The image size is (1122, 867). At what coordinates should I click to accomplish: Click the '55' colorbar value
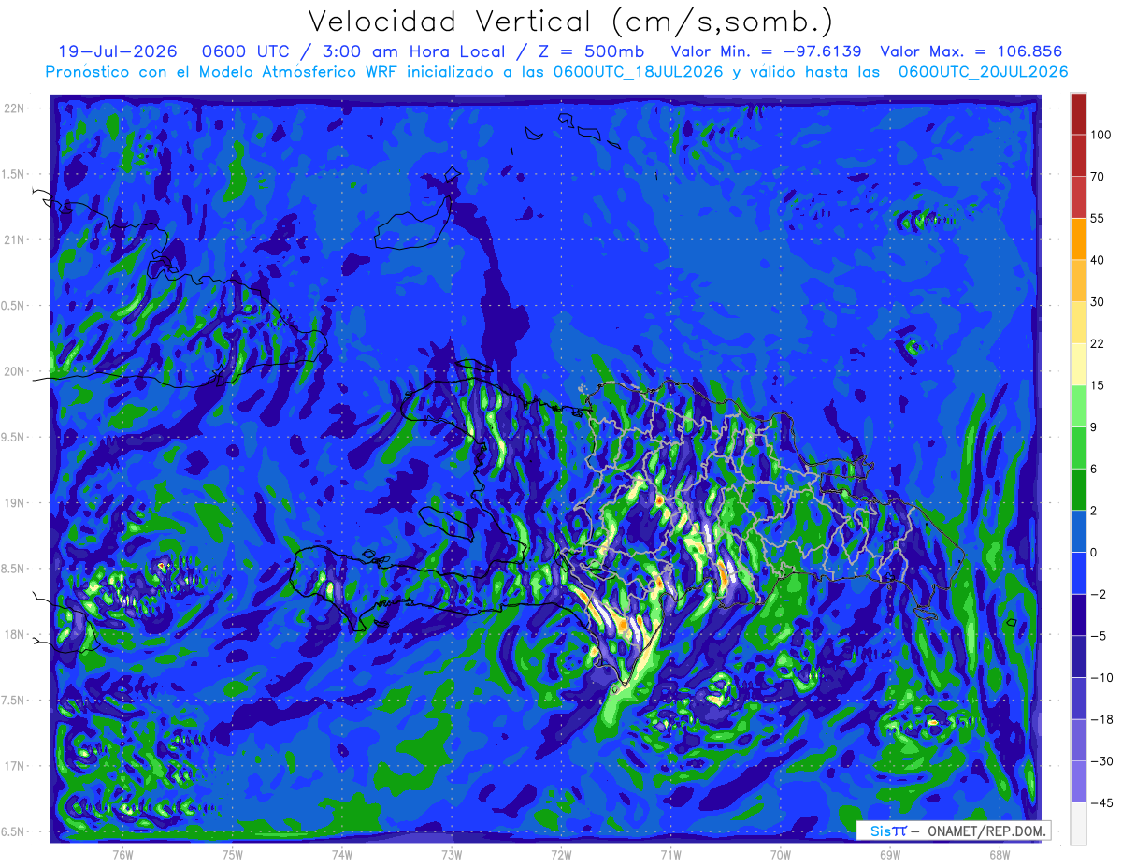click(x=1097, y=219)
